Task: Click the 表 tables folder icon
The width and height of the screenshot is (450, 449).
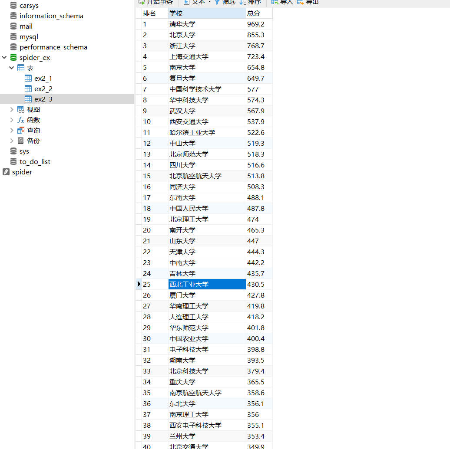Action: click(21, 68)
